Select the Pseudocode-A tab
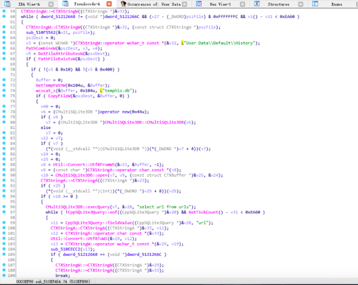The width and height of the screenshot is (358, 285). tap(87, 4)
